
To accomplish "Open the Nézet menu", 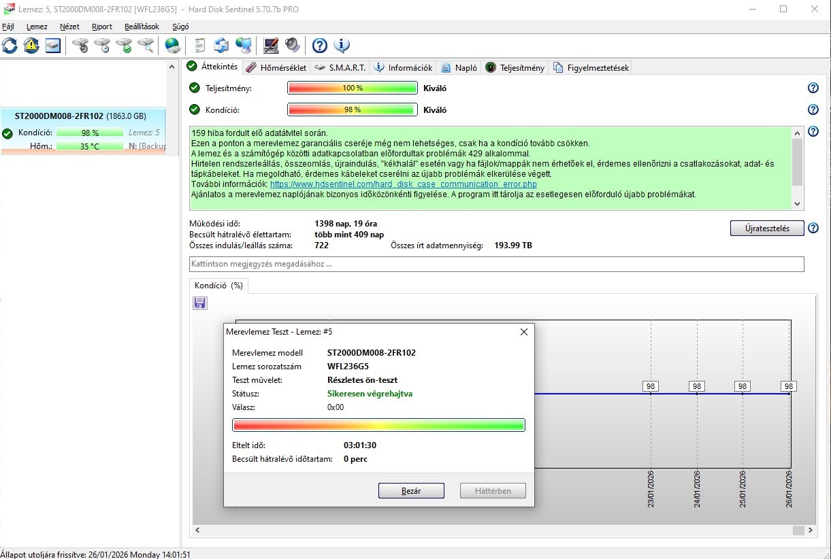I will coord(69,27).
